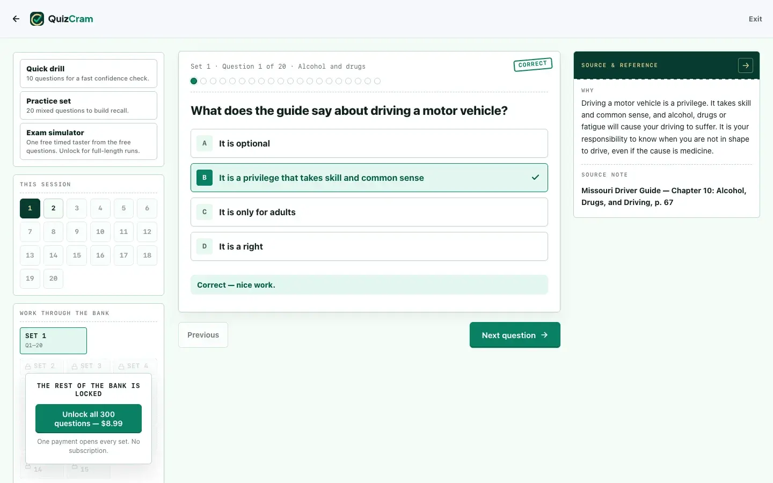This screenshot has height=483, width=773.
Task: Click the letter D badge
Action: [205, 246]
